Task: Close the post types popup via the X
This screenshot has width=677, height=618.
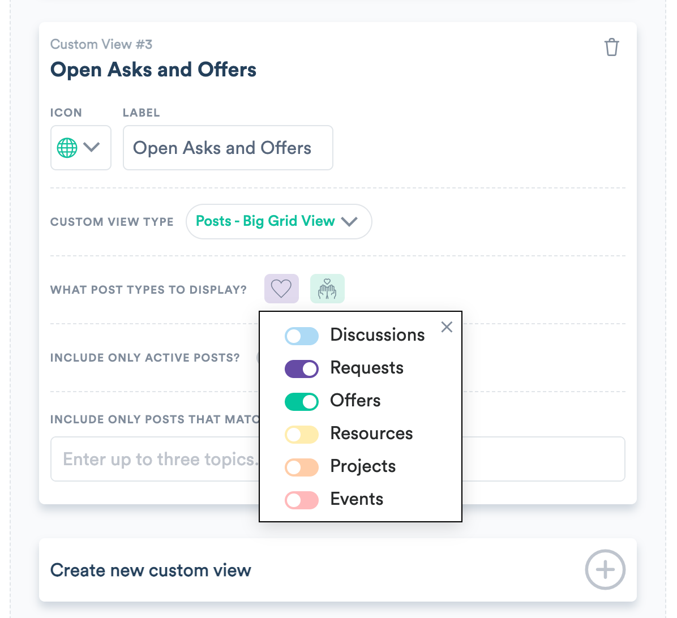Action: click(447, 327)
